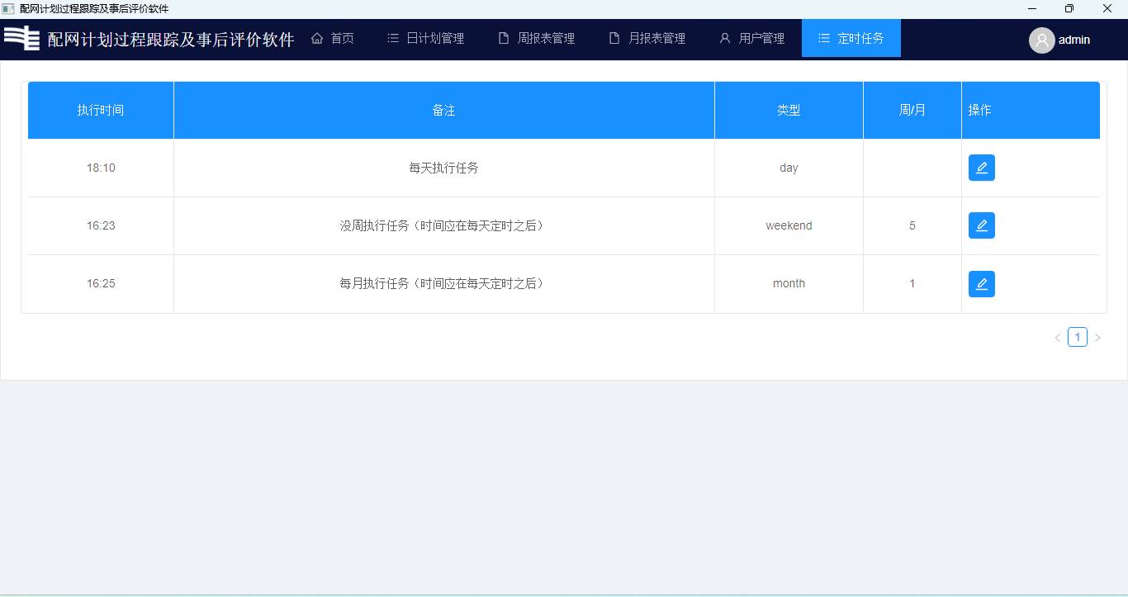Click the home icon beside 首页
The image size is (1128, 597).
(x=317, y=39)
